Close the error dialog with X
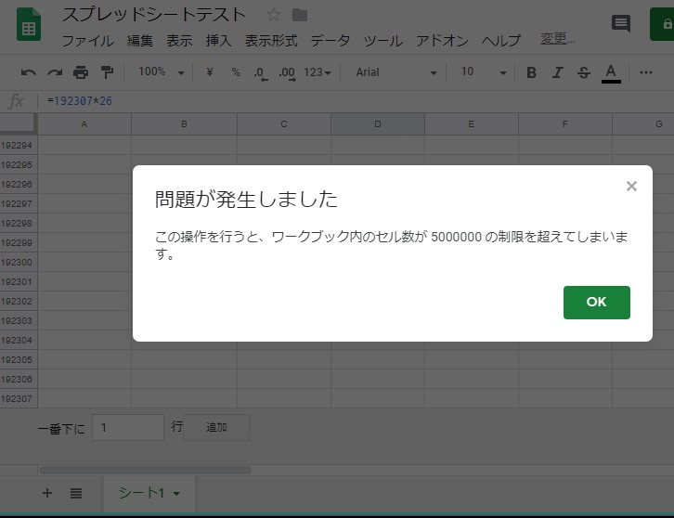 (x=631, y=186)
